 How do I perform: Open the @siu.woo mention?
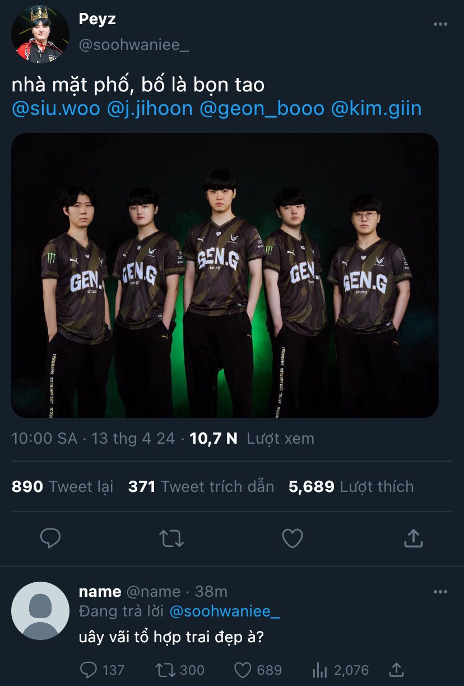point(56,108)
